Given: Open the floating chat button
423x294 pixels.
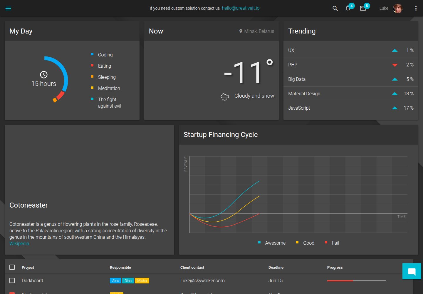Looking at the screenshot, I should 412,271.
